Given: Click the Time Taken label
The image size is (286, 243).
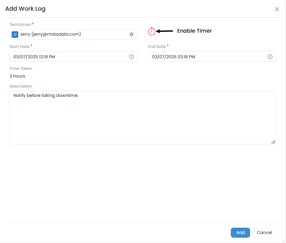Looking at the screenshot, I should point(21,69).
